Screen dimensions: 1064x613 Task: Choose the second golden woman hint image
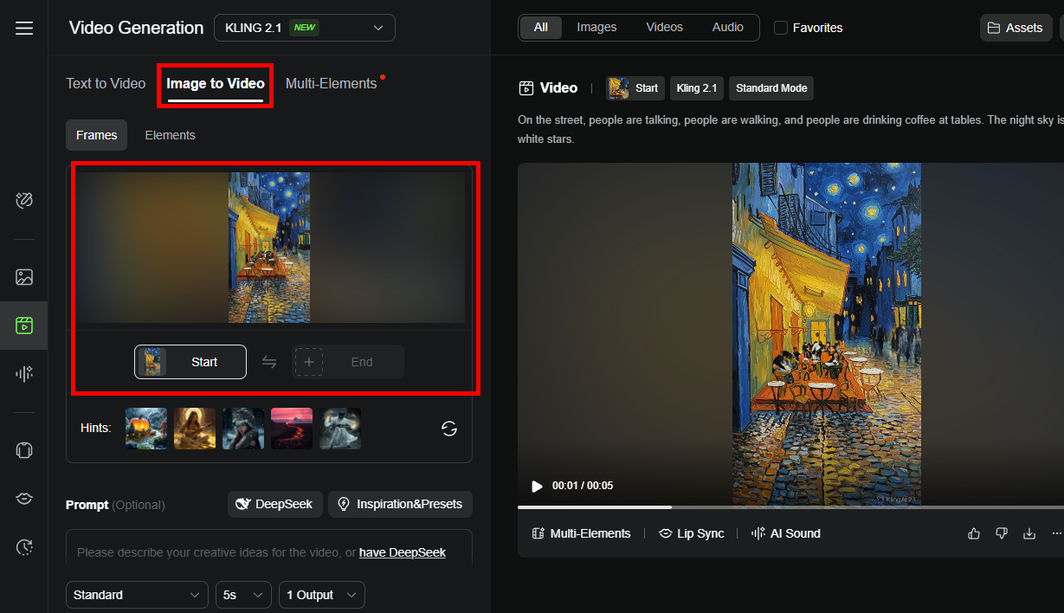click(x=195, y=429)
